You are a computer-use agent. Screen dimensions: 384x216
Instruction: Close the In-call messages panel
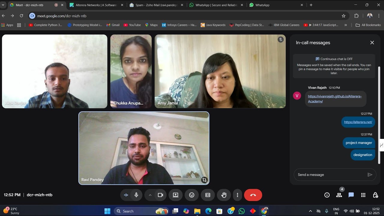coord(372,43)
